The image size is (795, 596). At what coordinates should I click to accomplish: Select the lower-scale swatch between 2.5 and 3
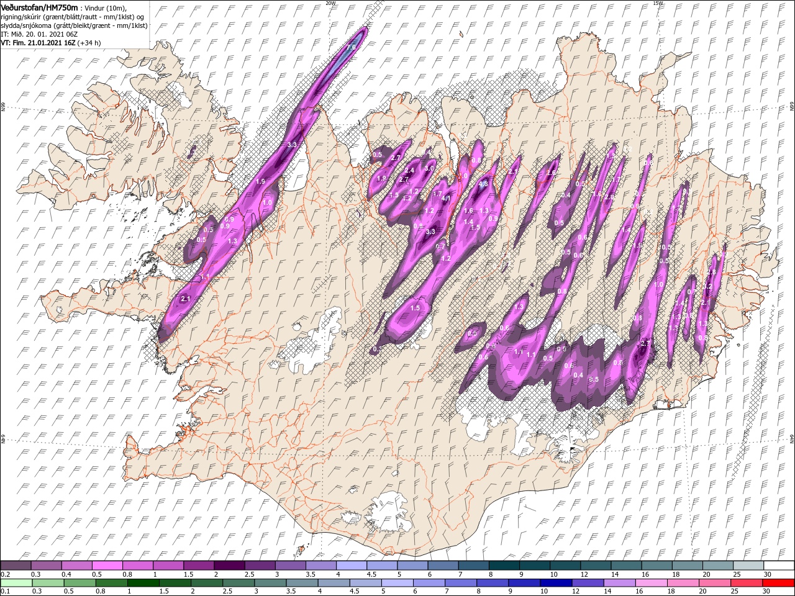click(x=238, y=583)
